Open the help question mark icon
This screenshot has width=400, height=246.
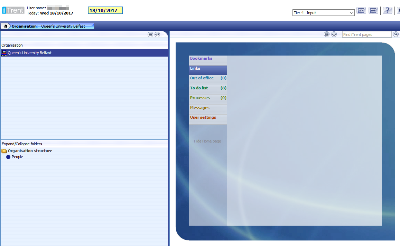(x=387, y=11)
